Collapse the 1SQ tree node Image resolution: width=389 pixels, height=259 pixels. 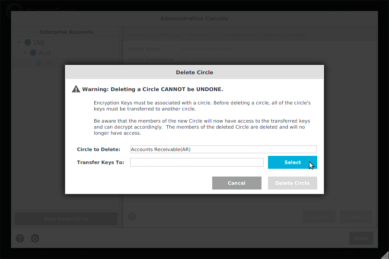click(19, 42)
